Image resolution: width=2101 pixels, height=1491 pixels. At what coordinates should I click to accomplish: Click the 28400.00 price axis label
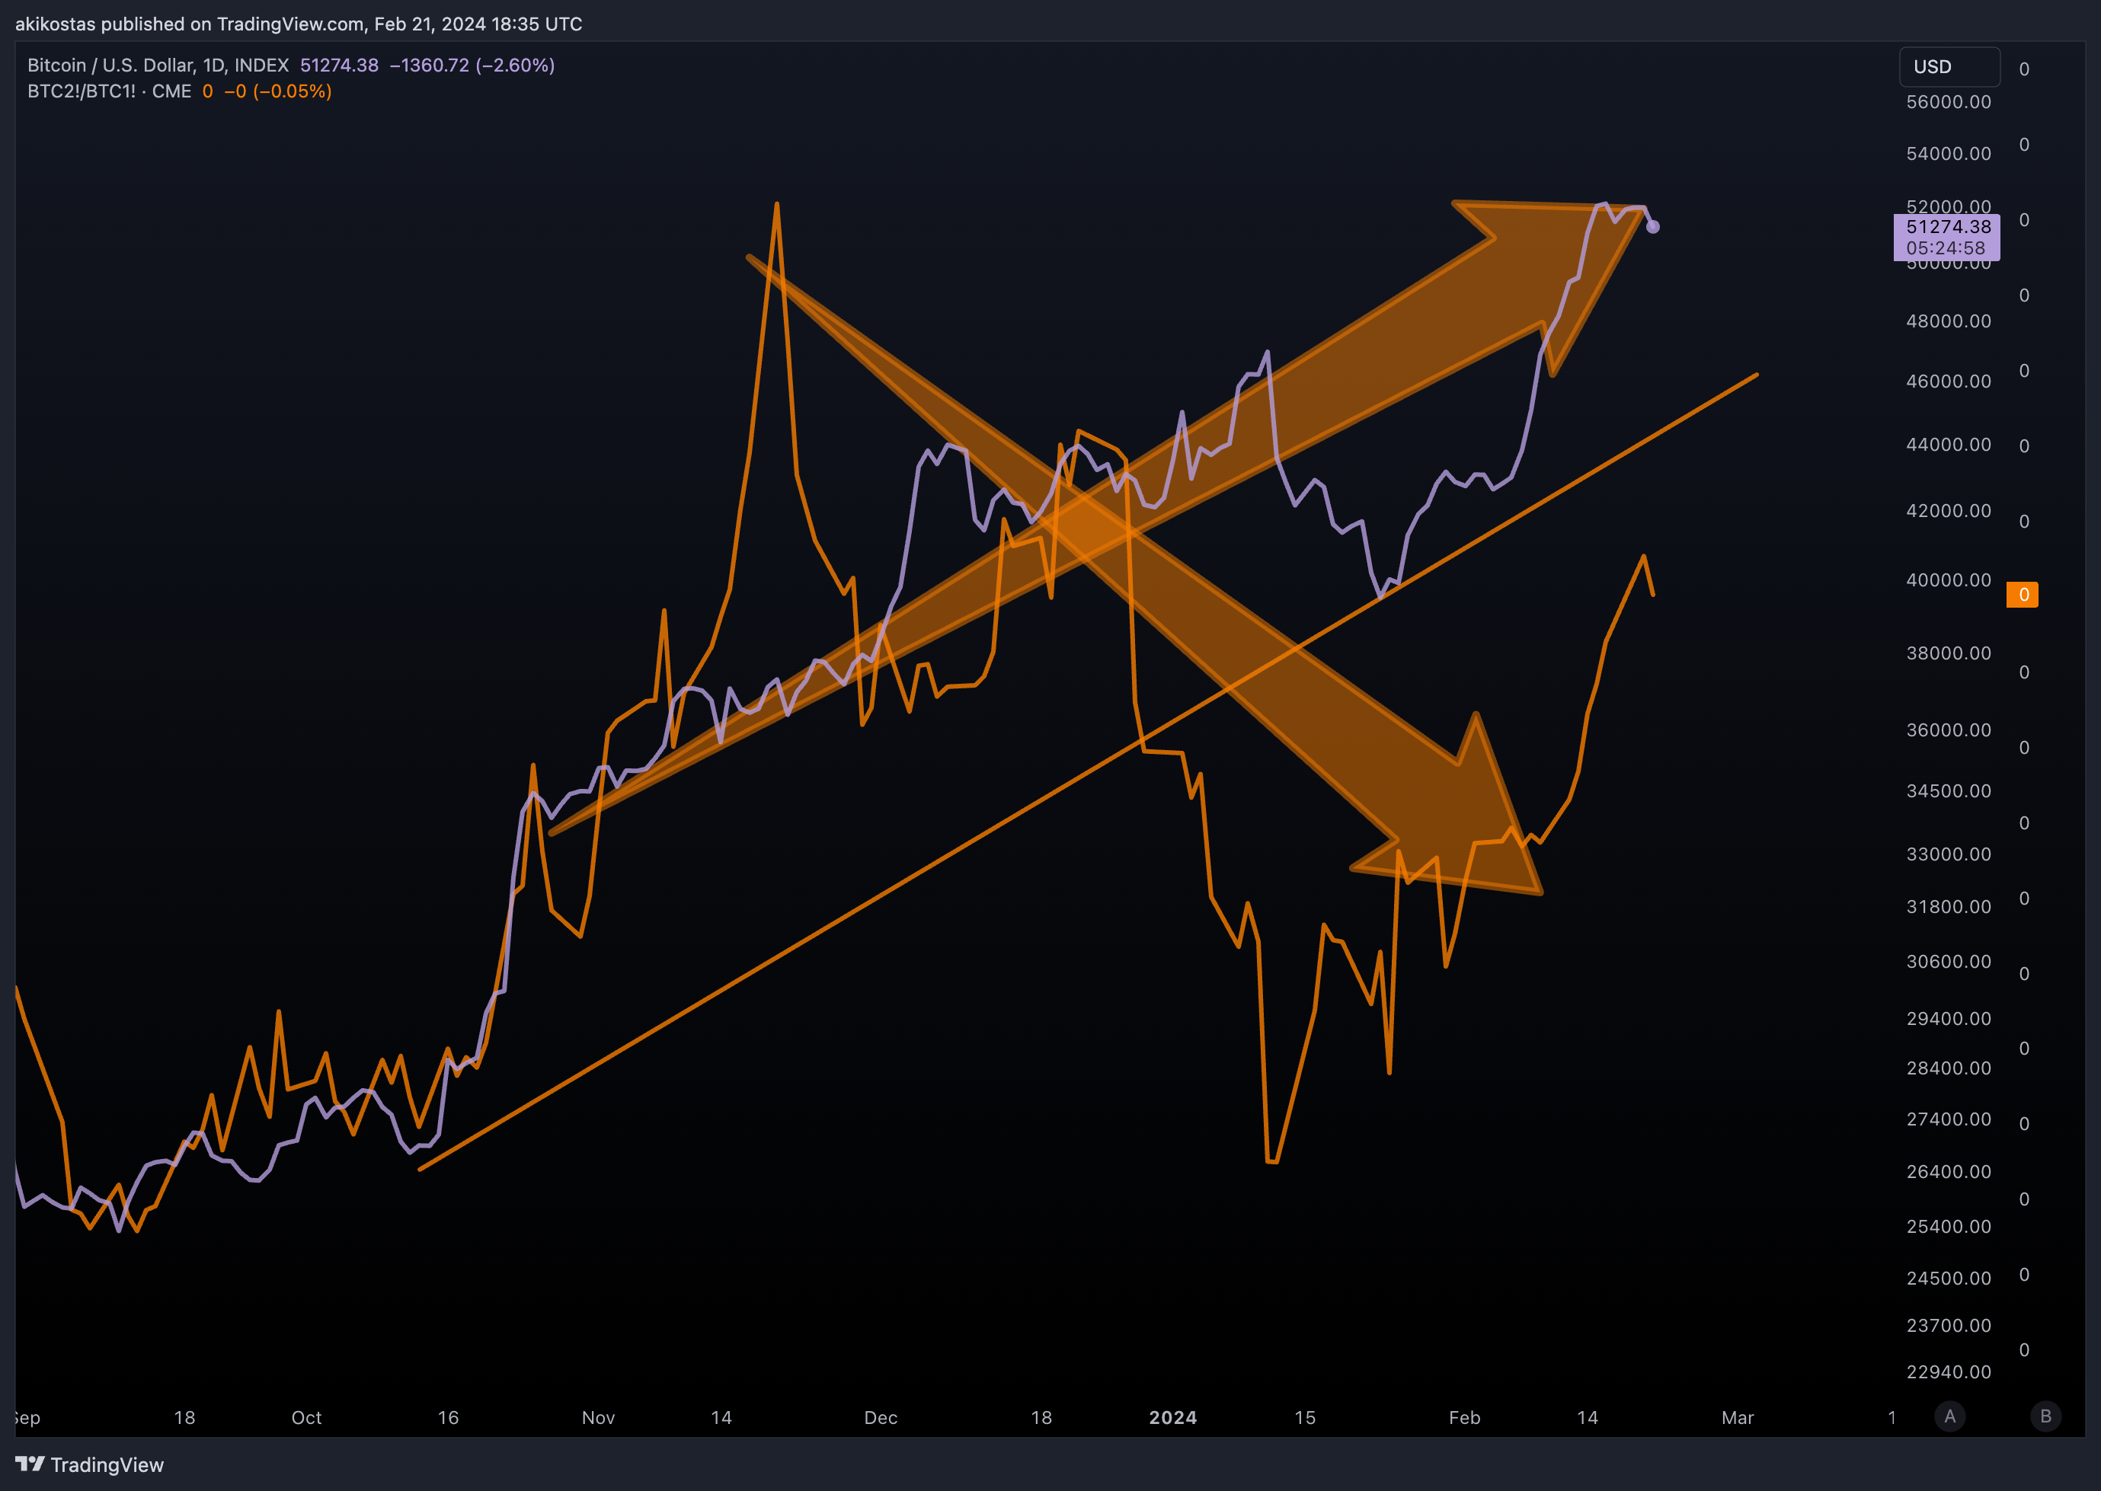pos(1949,1068)
